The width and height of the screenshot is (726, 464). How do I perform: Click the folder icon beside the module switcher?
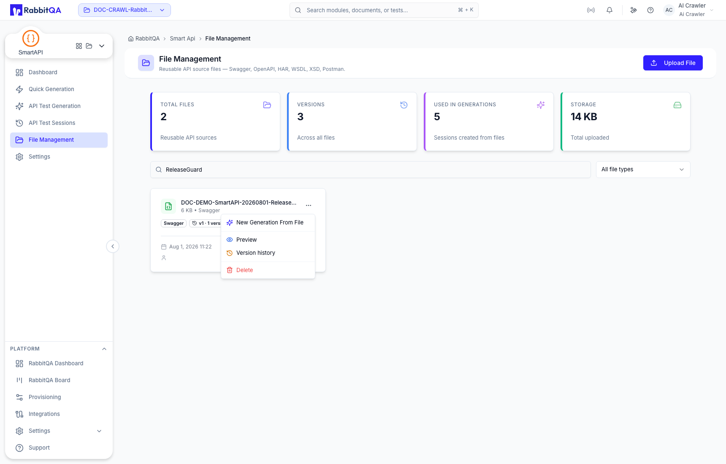click(x=89, y=46)
